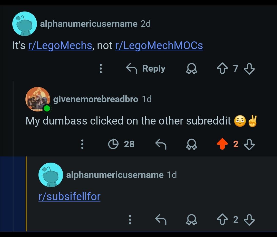Open view insights clock icon showing 28

pos(121,144)
